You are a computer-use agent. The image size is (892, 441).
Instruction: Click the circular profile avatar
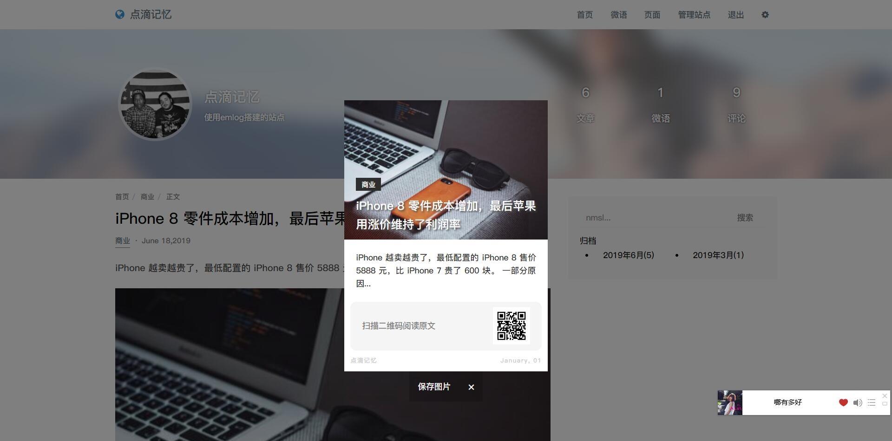click(155, 105)
